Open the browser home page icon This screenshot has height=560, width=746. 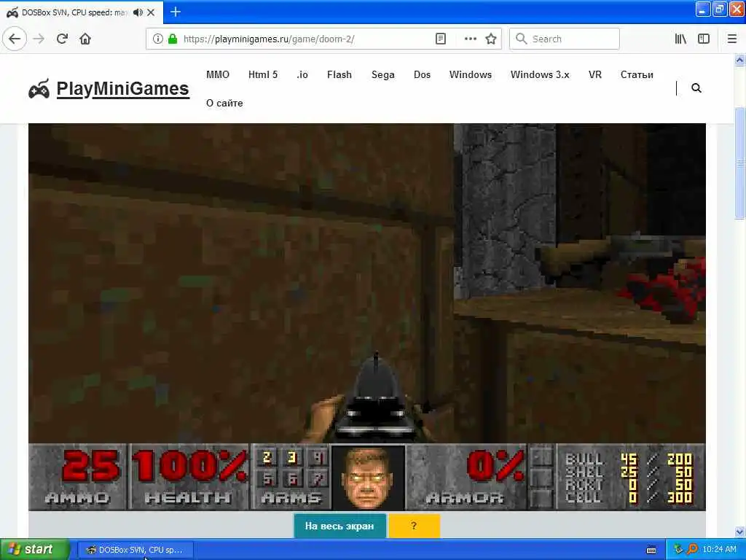pos(85,39)
